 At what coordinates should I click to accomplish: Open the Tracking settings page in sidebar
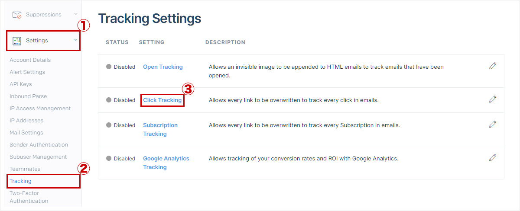[x=20, y=181]
